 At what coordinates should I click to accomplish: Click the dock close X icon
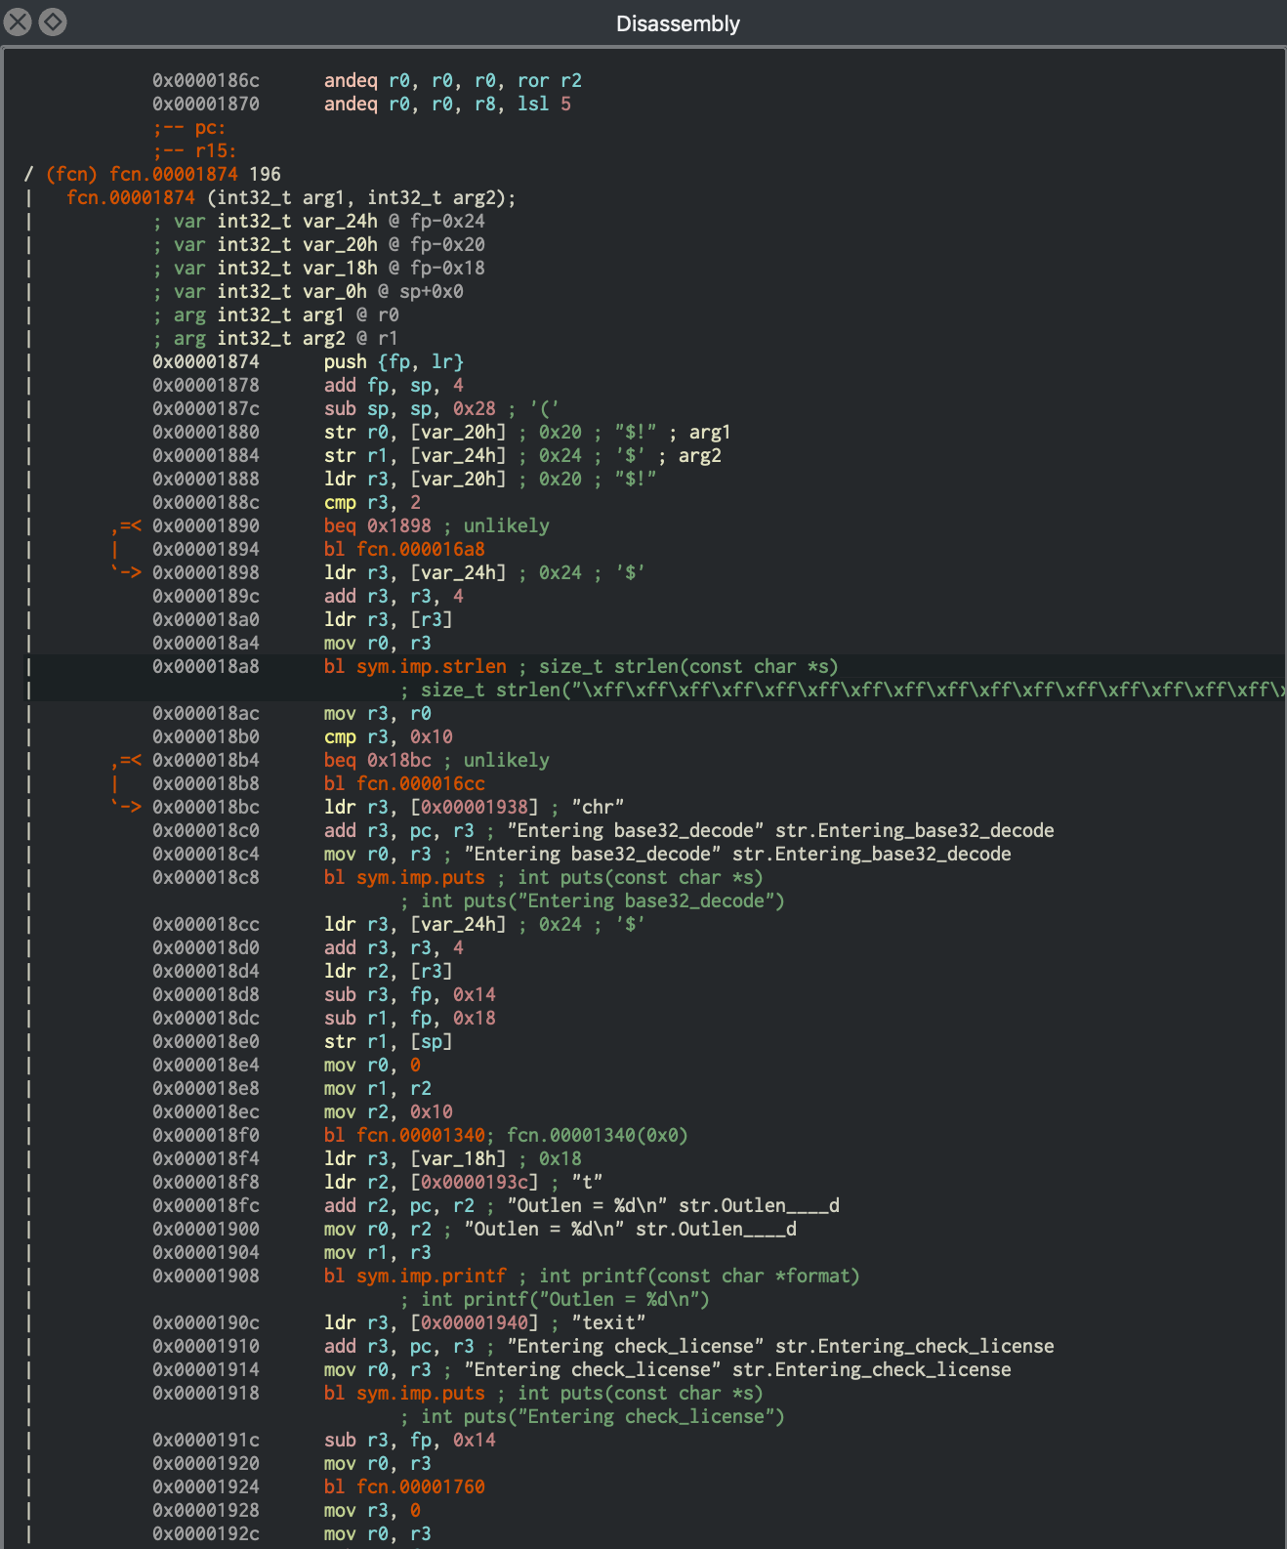[18, 21]
